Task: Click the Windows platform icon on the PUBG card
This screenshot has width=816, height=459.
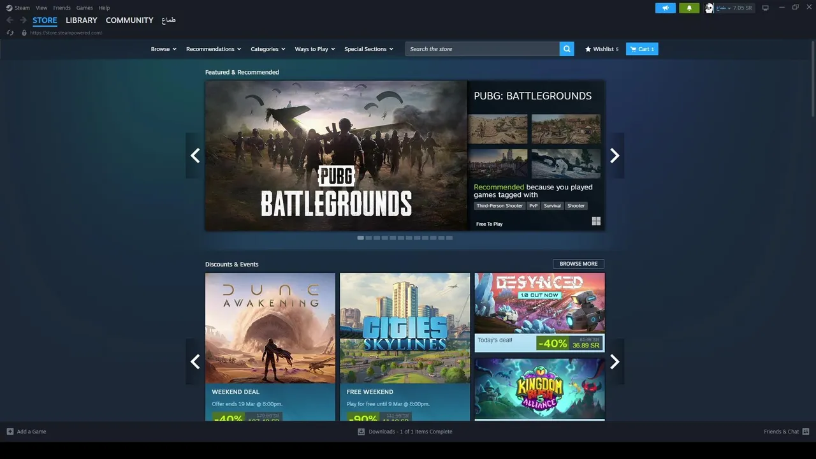Action: click(x=596, y=221)
